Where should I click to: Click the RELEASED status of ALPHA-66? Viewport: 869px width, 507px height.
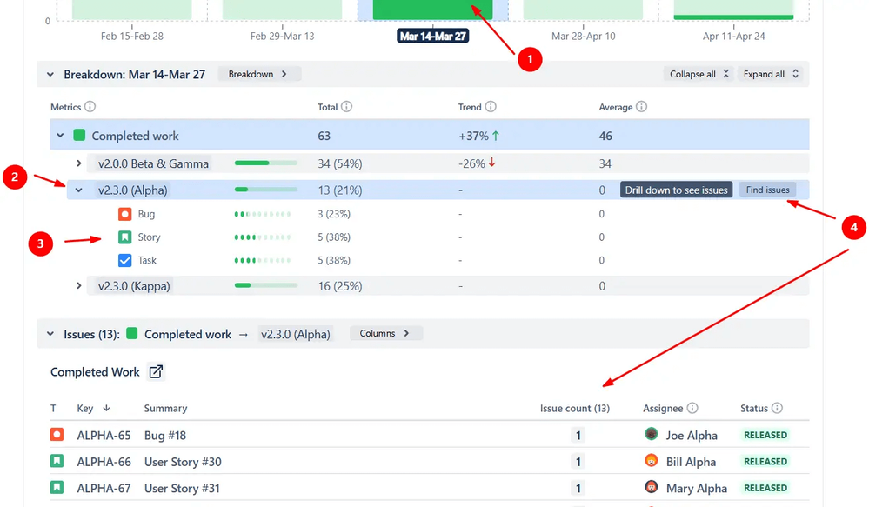point(765,462)
